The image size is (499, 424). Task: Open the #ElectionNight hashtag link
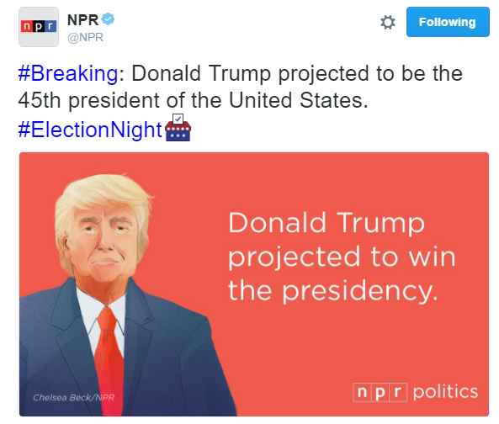coord(90,130)
